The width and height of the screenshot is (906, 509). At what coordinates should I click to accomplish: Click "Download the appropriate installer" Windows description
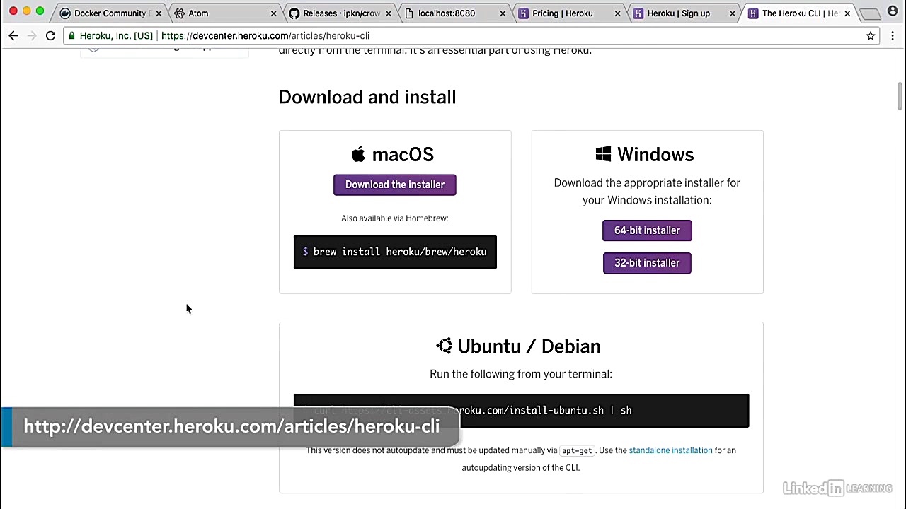coord(647,191)
